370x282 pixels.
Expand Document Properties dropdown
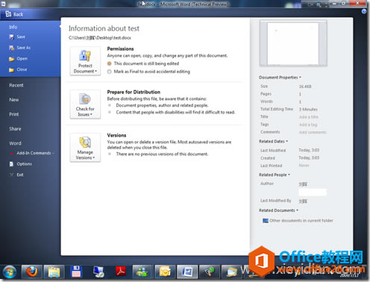(280, 78)
